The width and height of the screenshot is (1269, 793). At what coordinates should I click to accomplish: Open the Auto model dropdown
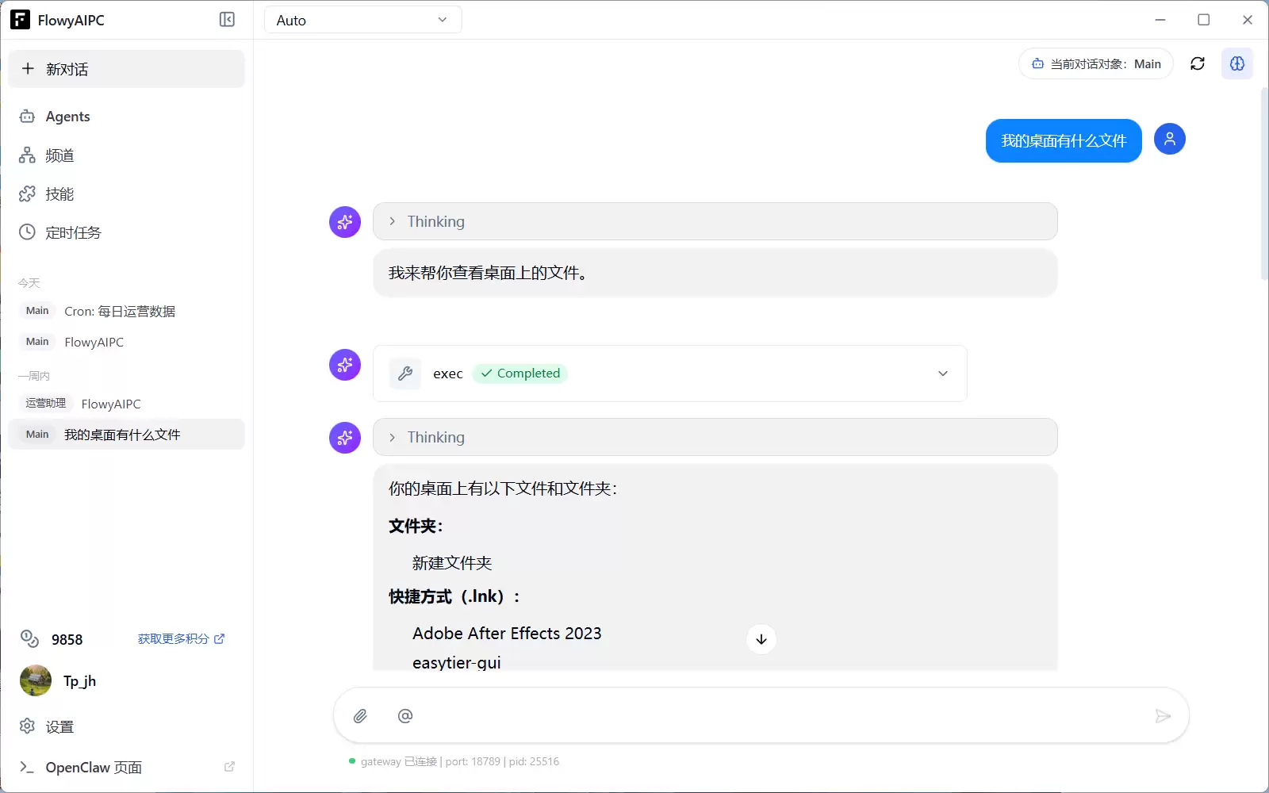362,20
